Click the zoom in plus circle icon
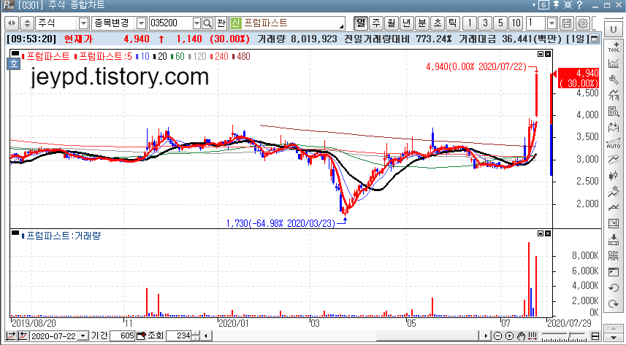This screenshot has width=626, height=345. (509, 336)
